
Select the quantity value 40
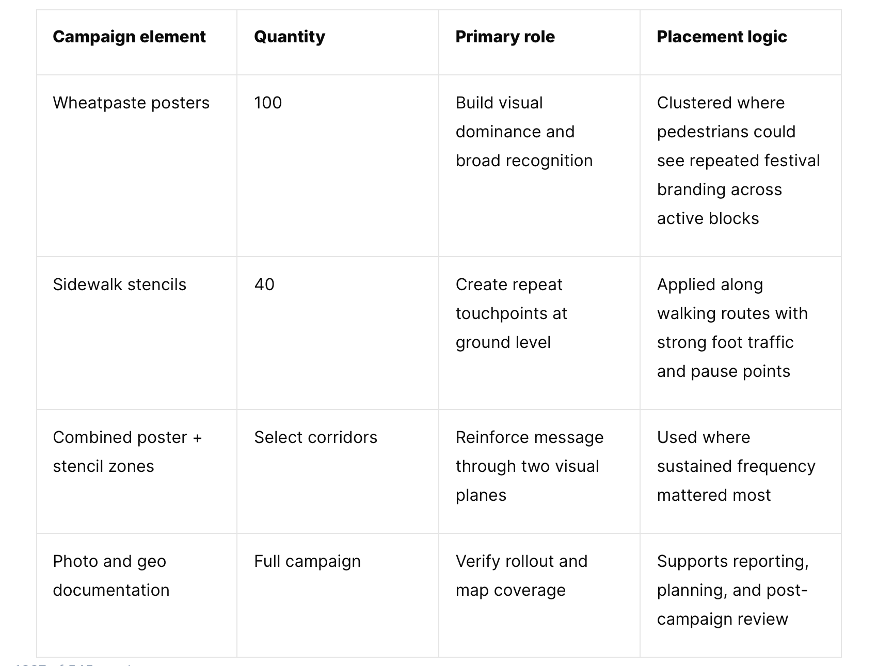point(338,333)
